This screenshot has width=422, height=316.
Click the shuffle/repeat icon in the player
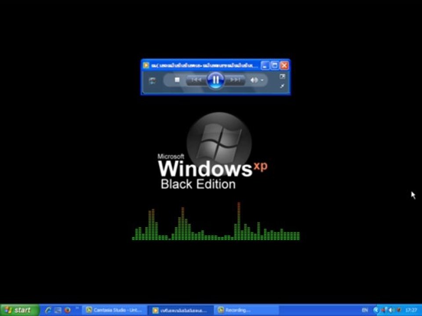click(x=153, y=81)
